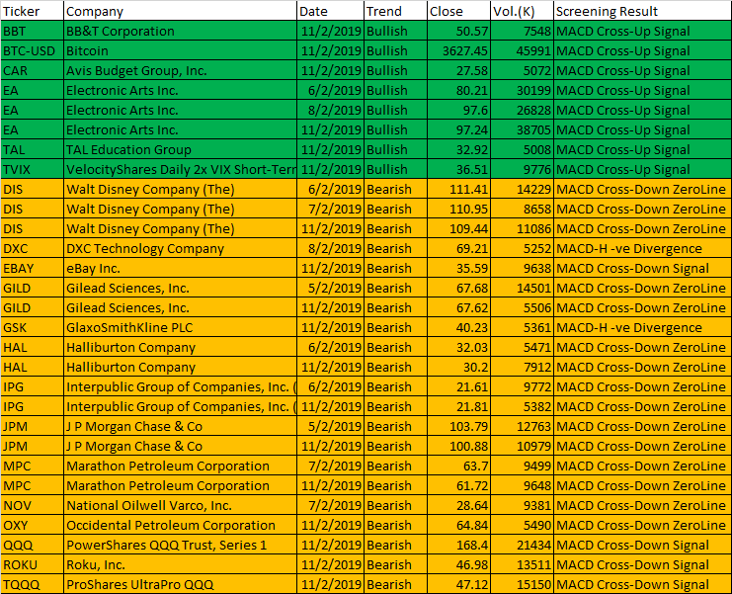Select Gilead Sciences date 5/2/2019

click(x=331, y=288)
